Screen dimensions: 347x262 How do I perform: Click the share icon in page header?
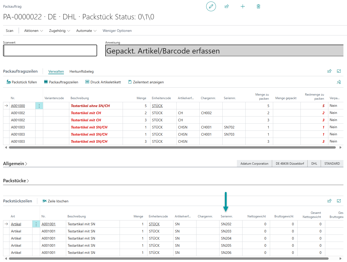click(x=227, y=6)
